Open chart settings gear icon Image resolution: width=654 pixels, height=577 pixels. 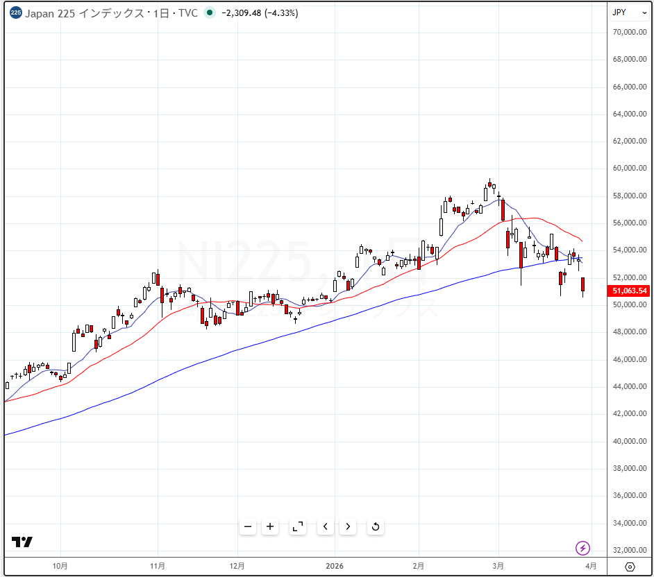(x=630, y=567)
